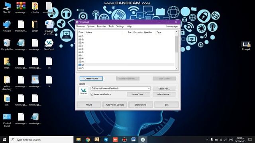Click the Encryption Algorithm column header
This screenshot has width=255, height=143.
[144, 32]
